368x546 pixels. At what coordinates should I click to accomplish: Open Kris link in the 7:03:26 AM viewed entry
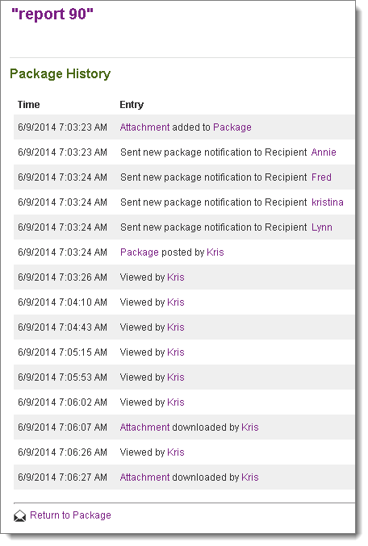(x=176, y=277)
